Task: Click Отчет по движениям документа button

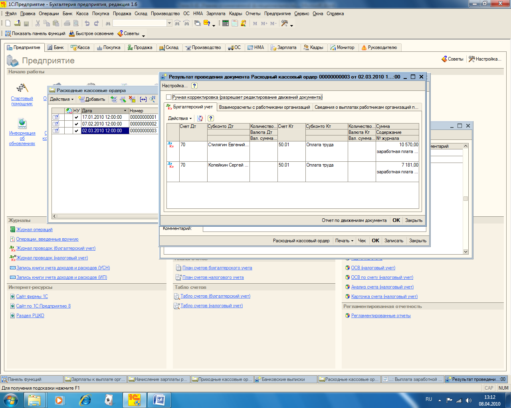Action: [354, 220]
